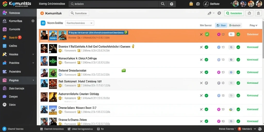The height and width of the screenshot is (132, 264).
Task: Click the gray circle icon in Roh Dotidonerd row
Action: pyautogui.click(x=219, y=83)
